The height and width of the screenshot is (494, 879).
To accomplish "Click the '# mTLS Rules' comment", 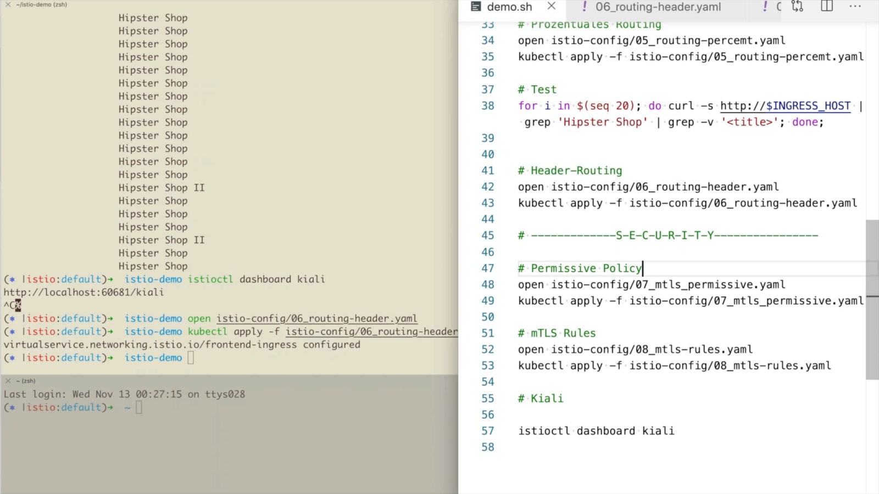I will click(x=557, y=333).
